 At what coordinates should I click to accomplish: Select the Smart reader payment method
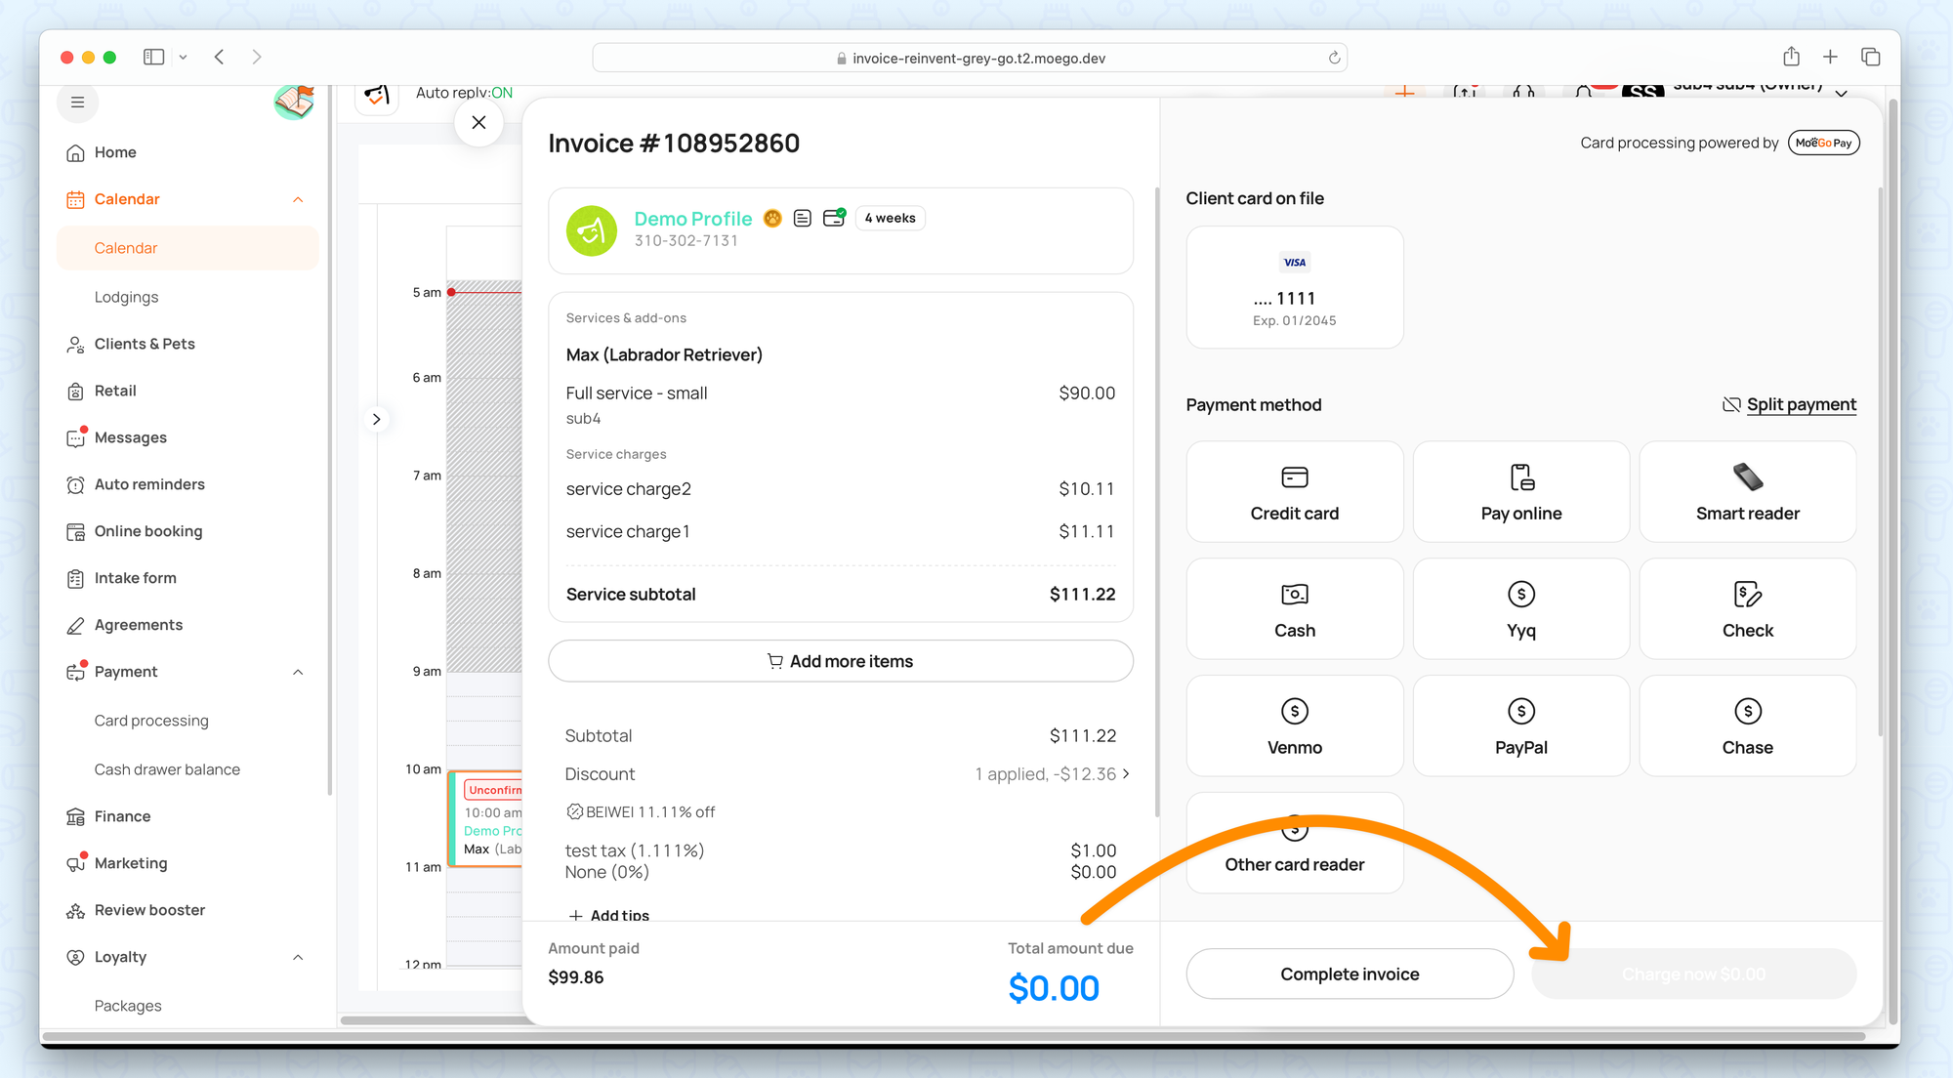point(1747,492)
